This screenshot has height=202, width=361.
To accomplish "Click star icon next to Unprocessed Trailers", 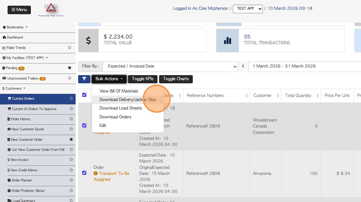I will point(70,78).
